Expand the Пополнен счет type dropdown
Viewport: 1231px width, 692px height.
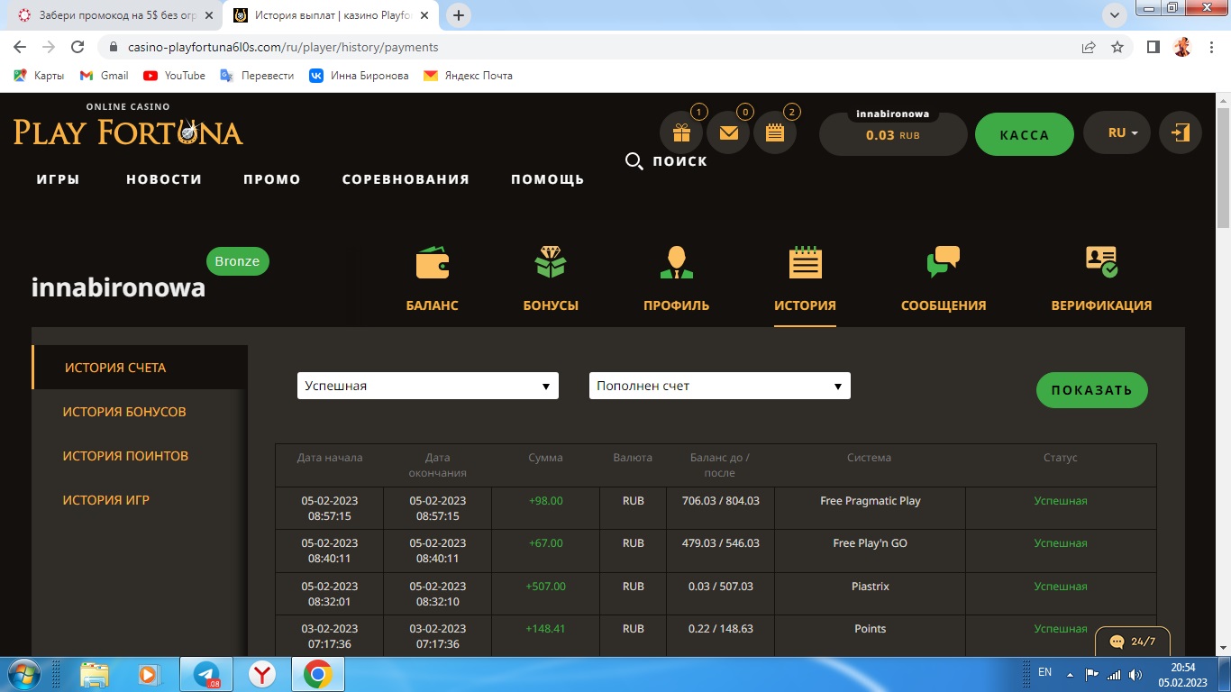720,386
